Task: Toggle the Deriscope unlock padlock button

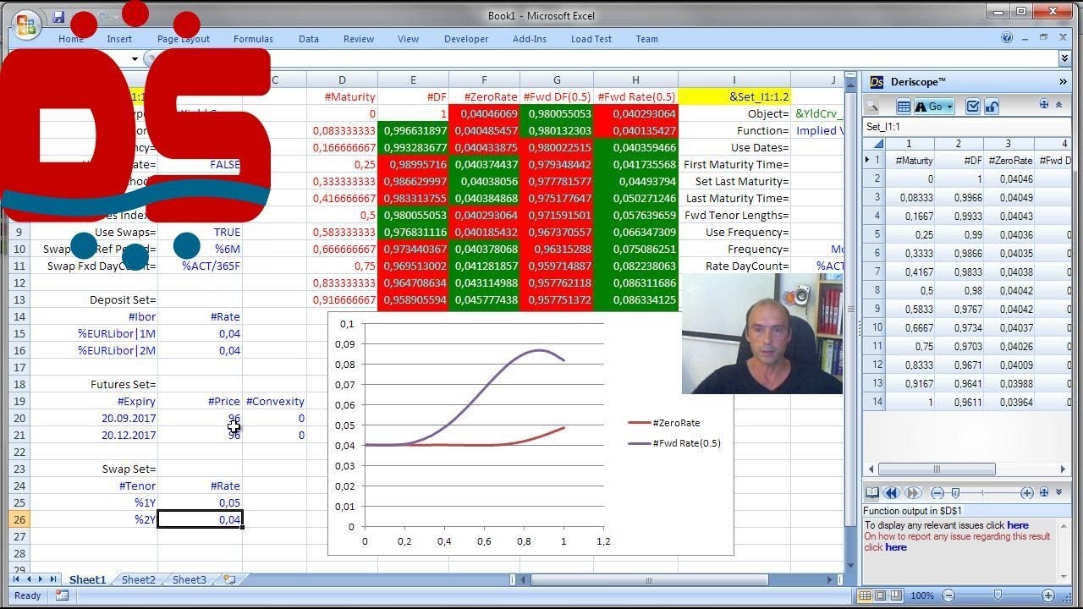Action: pos(992,107)
